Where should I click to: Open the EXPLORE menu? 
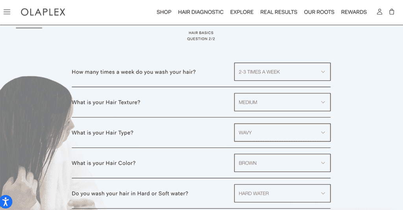[x=242, y=12]
